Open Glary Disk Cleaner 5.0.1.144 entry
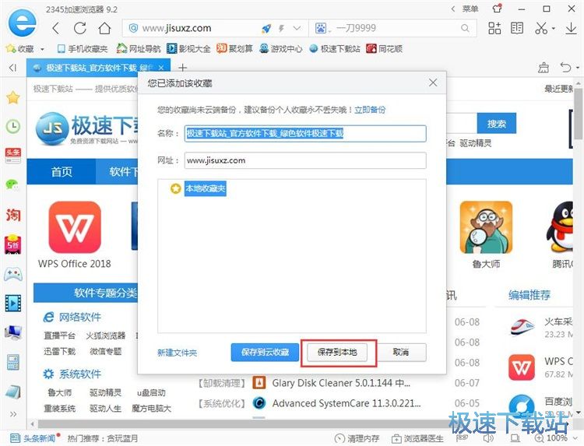This screenshot has height=446, width=584. (341, 383)
